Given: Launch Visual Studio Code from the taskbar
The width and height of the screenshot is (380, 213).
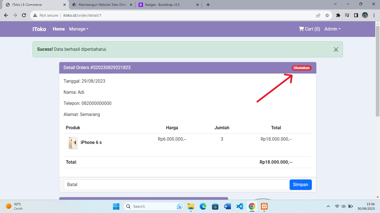Looking at the screenshot, I should click(240, 206).
